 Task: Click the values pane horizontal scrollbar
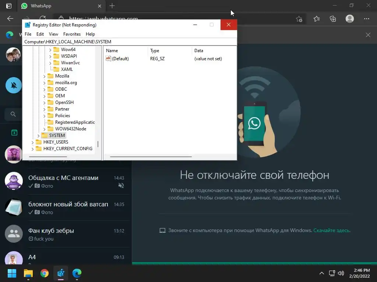pyautogui.click(x=151, y=157)
